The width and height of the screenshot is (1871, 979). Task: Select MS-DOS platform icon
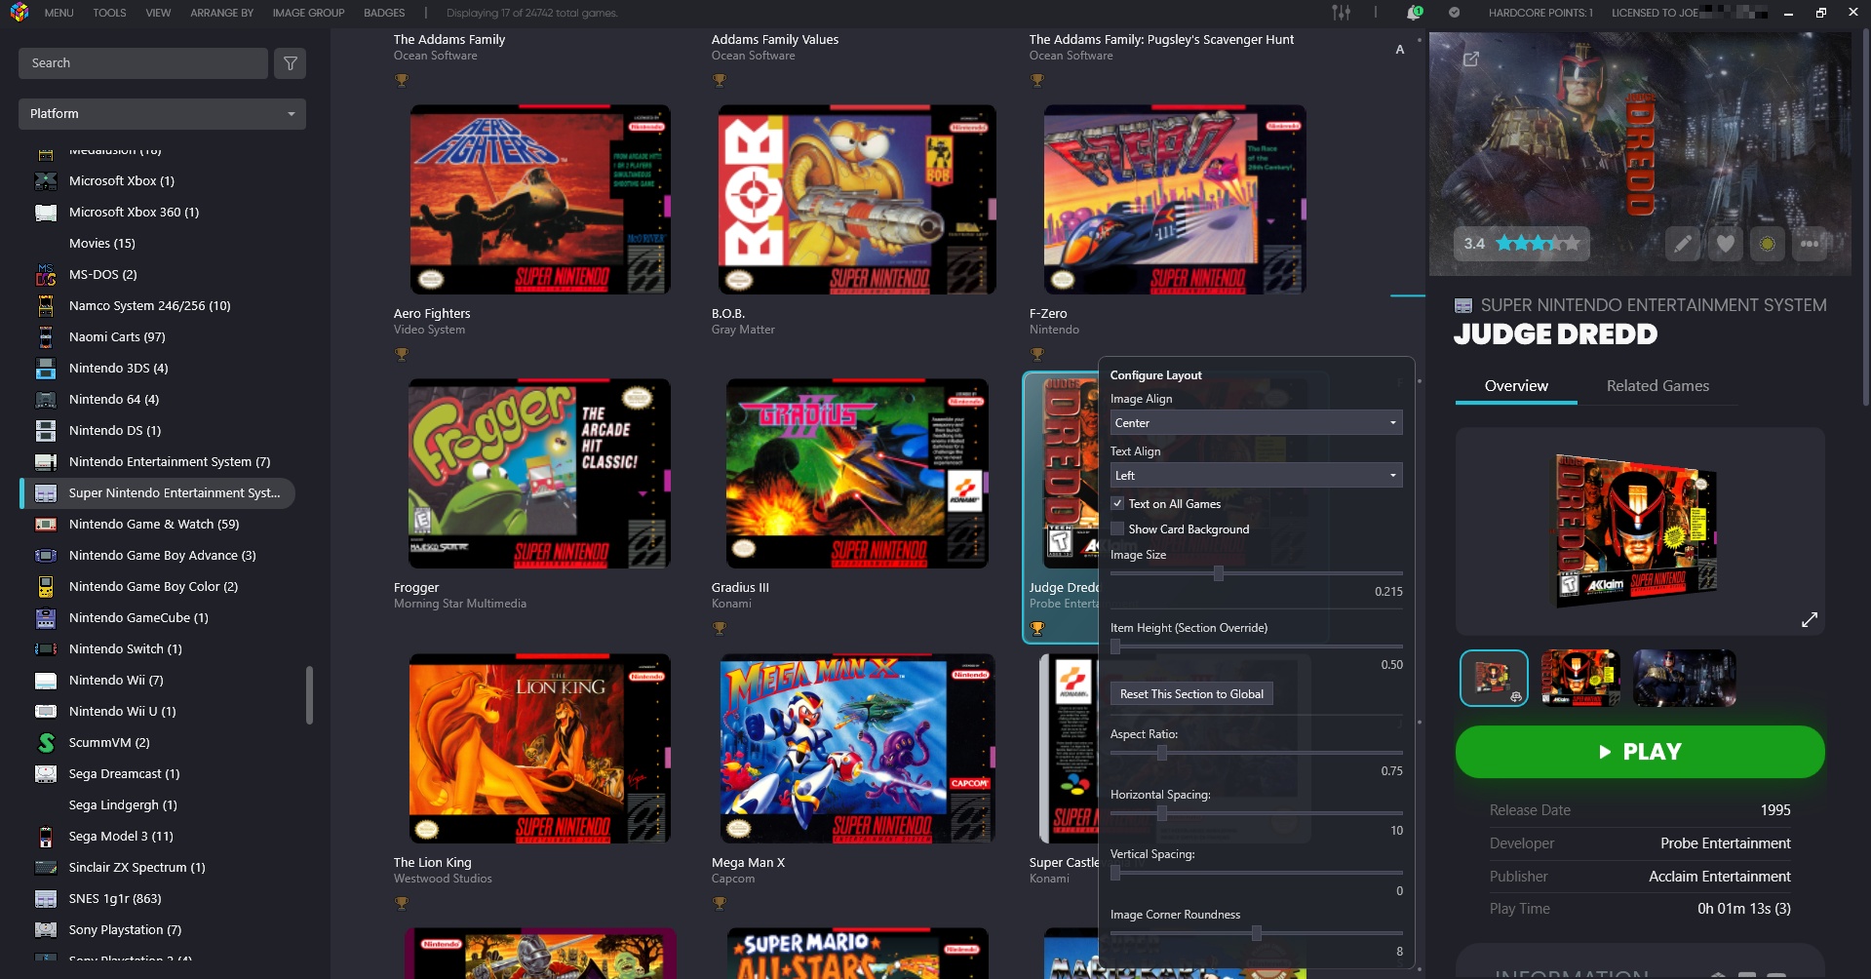[46, 275]
